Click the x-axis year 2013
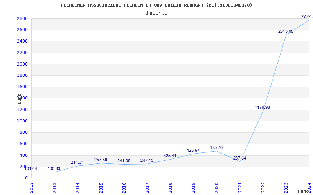Image resolution: width=313 pixels, height=195 pixels. pos(54,188)
